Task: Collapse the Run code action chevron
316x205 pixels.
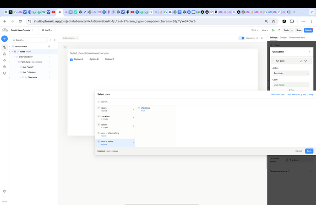Action: [x=305, y=60]
